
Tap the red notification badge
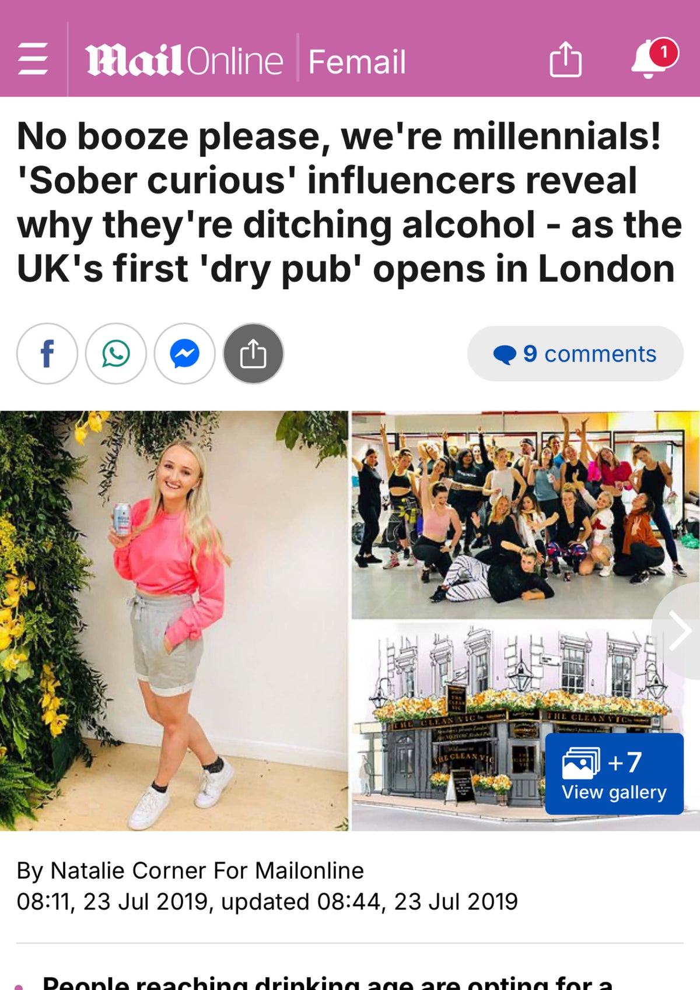(663, 52)
